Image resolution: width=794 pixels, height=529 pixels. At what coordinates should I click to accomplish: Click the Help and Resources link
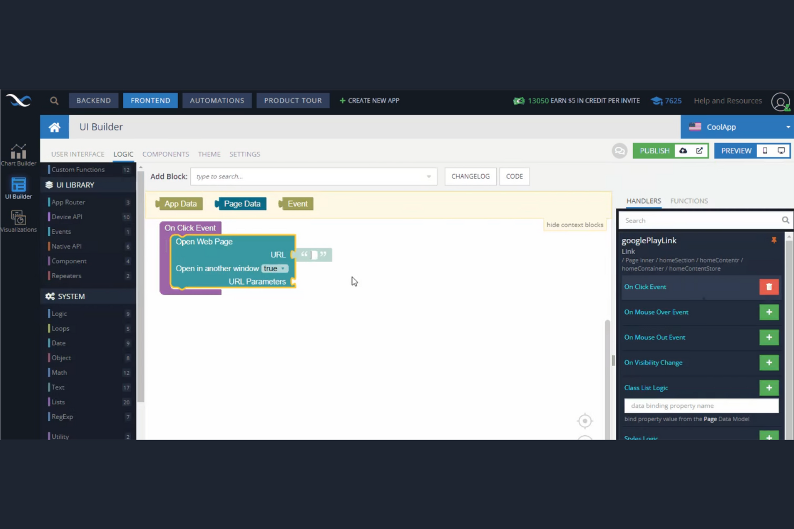[x=727, y=100]
